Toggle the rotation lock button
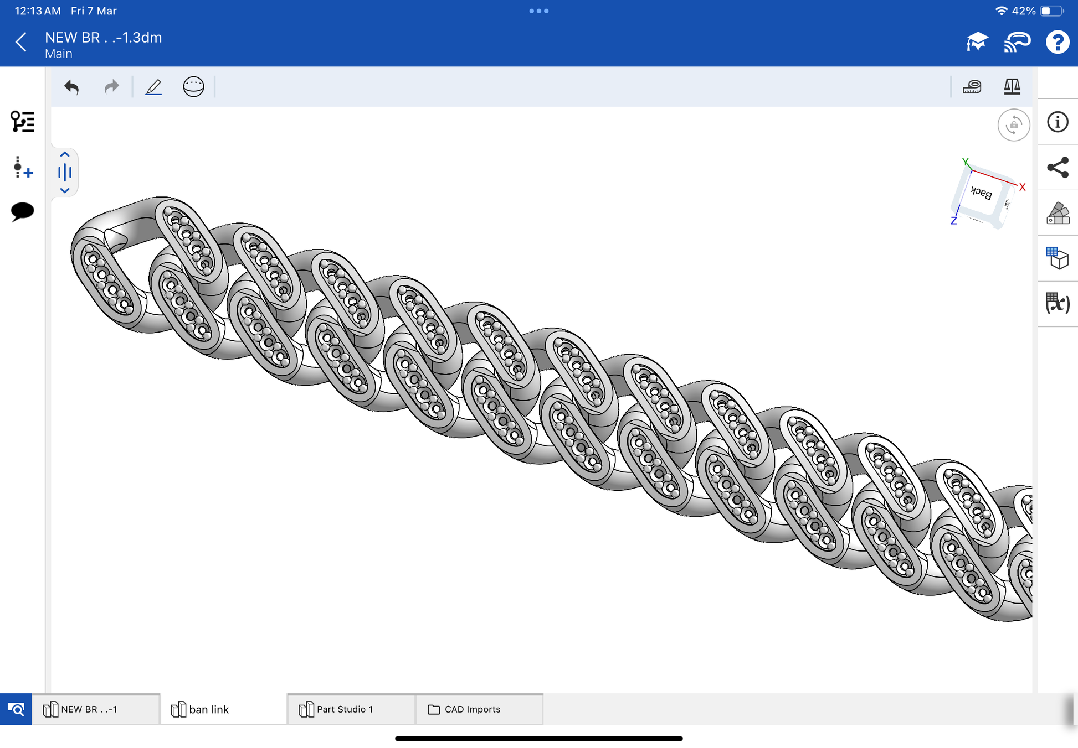The height and width of the screenshot is (748, 1078). 1013,125
